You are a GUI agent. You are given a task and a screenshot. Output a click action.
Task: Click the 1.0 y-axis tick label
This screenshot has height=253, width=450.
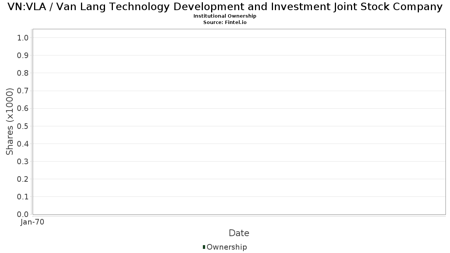pyautogui.click(x=23, y=38)
